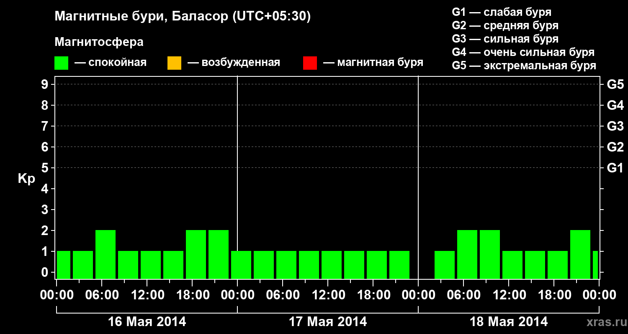Viewport: 628px width, 334px height.
Task: Click the 'G2' right axis label
Action: click(615, 147)
